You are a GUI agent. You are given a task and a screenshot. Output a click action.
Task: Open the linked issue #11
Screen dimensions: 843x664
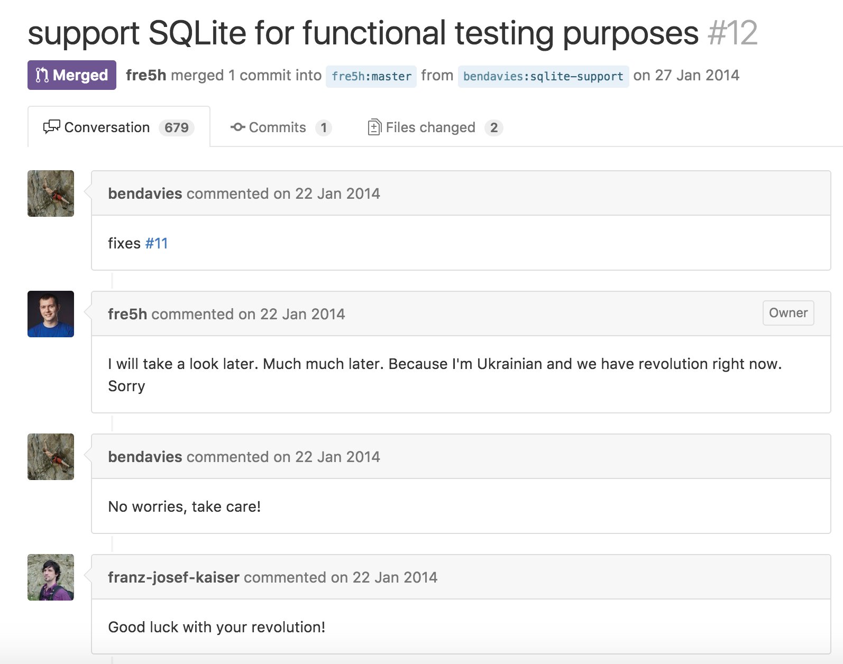(157, 243)
